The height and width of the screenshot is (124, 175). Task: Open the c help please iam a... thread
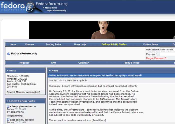click(x=24, y=107)
